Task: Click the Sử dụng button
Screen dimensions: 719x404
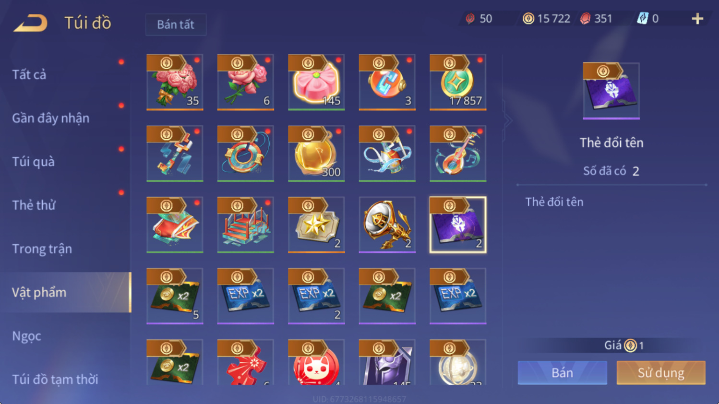Action: click(661, 373)
